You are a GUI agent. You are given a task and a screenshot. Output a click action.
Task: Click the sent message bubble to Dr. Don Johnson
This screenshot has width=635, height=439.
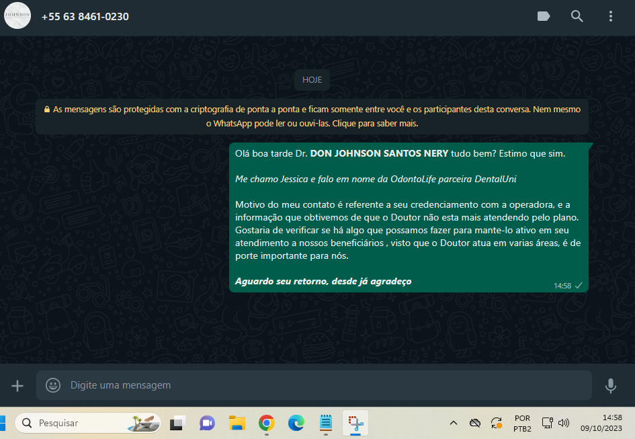tap(409, 217)
